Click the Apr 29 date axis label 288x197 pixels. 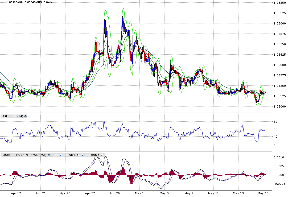115,193
